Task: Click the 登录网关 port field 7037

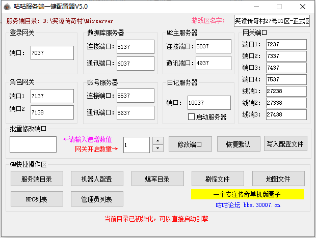Action: click(52, 53)
